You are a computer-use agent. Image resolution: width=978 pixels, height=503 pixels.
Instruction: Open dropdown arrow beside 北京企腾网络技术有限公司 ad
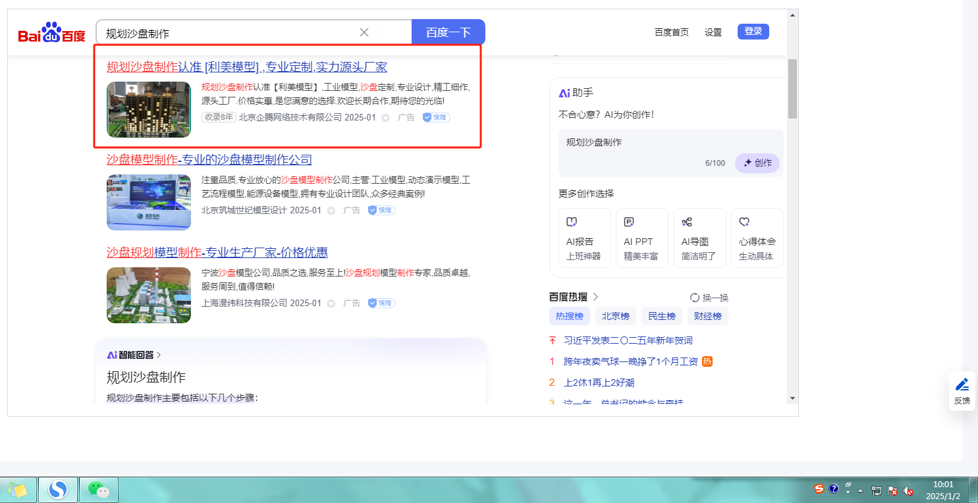[x=386, y=118]
